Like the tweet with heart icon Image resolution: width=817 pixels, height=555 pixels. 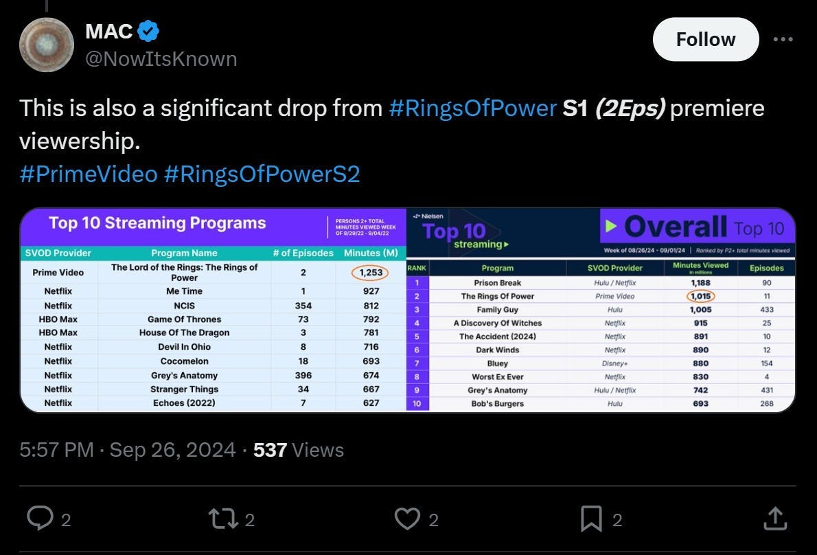pyautogui.click(x=407, y=519)
